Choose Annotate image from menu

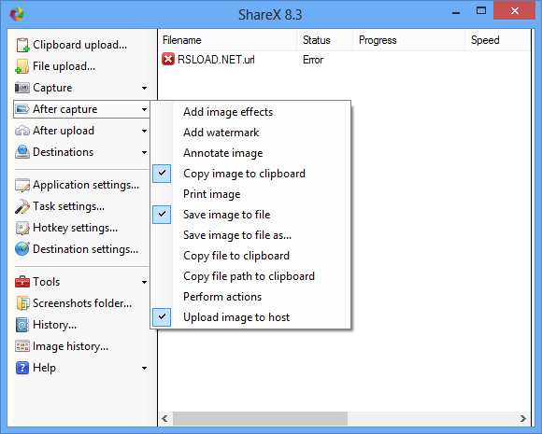click(250, 153)
